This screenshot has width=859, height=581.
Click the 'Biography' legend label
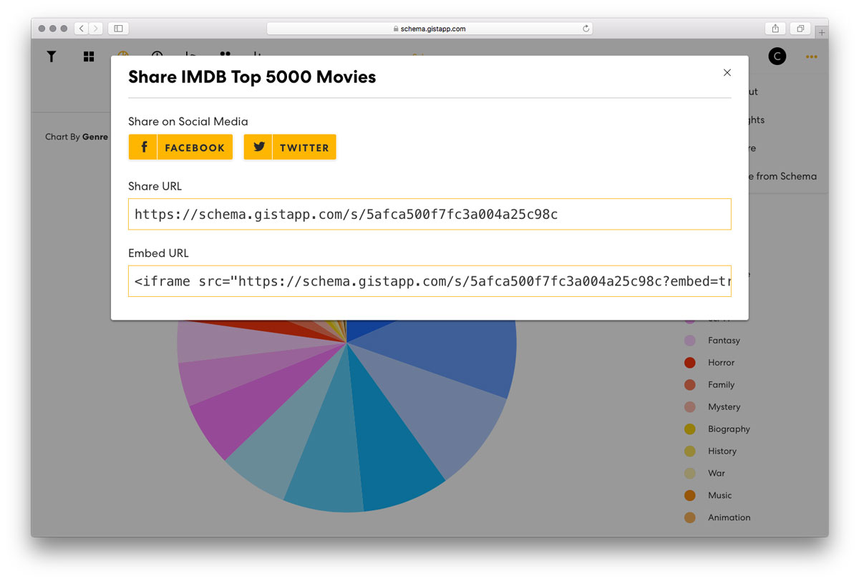[729, 429]
